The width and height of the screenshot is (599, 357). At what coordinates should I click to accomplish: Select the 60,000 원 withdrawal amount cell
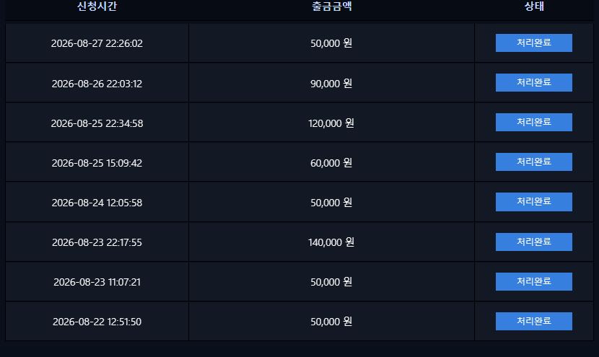tap(331, 163)
